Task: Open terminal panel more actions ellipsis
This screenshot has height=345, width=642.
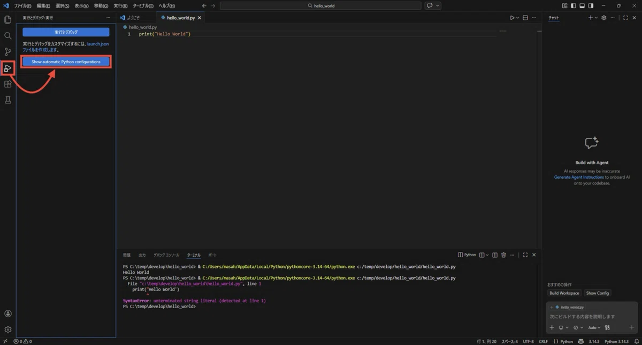Action: (x=513, y=255)
